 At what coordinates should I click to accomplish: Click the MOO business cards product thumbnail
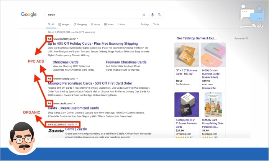[213, 55]
